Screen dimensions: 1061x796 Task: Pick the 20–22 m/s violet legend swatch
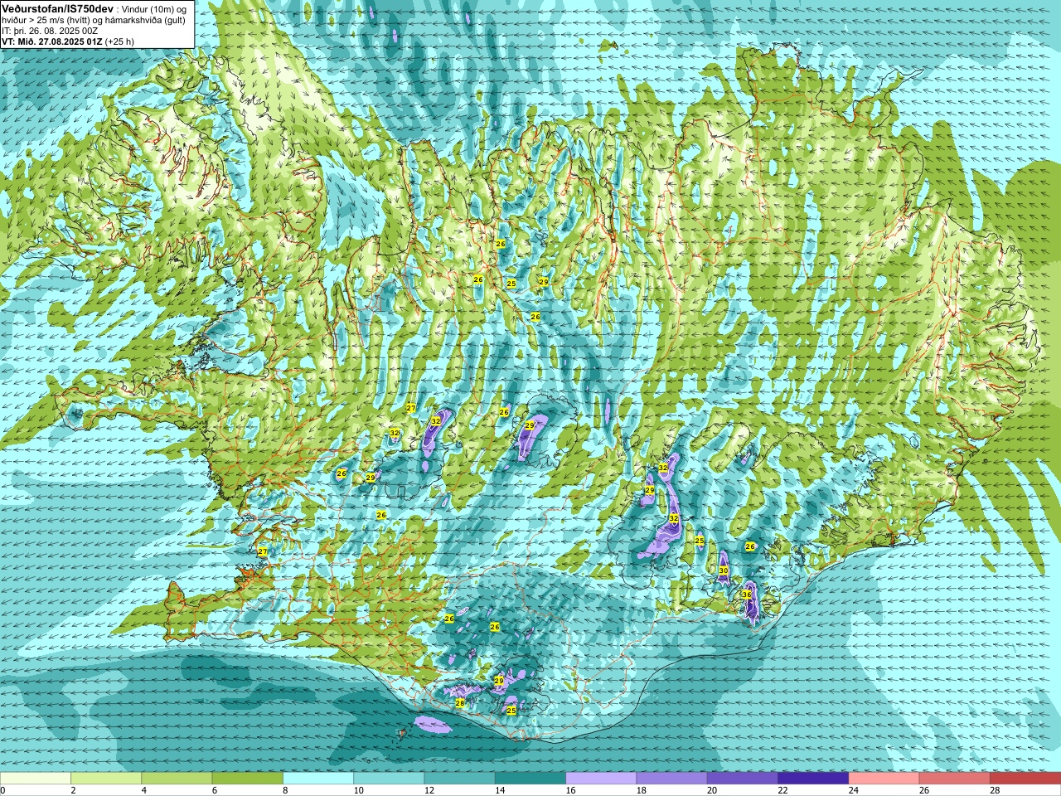click(x=743, y=778)
